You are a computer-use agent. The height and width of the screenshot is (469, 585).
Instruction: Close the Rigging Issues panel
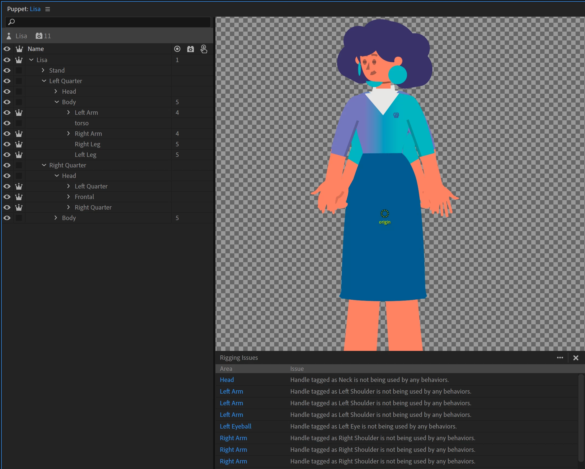point(576,358)
